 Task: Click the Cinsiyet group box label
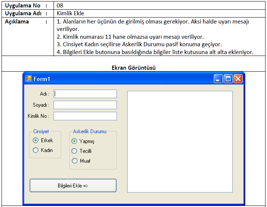point(41,131)
